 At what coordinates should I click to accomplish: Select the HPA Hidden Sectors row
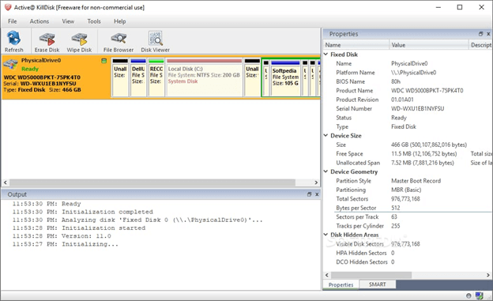pos(408,253)
